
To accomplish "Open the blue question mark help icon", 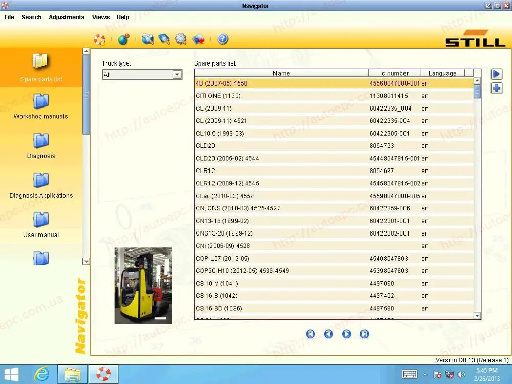I will (223, 39).
